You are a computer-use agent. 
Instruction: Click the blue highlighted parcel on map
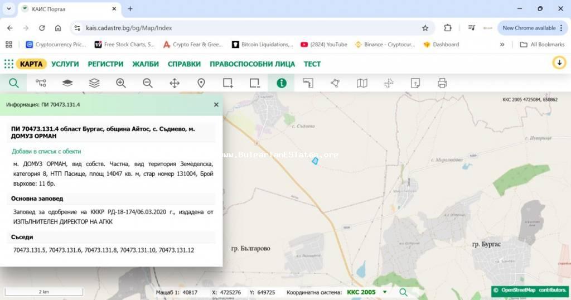(315, 161)
